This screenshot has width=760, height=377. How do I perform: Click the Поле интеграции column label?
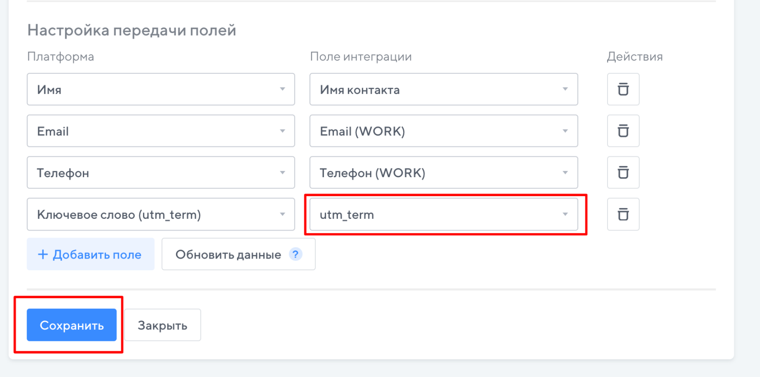[361, 57]
